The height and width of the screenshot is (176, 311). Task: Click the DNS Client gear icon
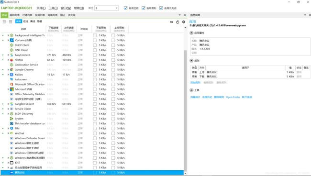tap(11, 50)
